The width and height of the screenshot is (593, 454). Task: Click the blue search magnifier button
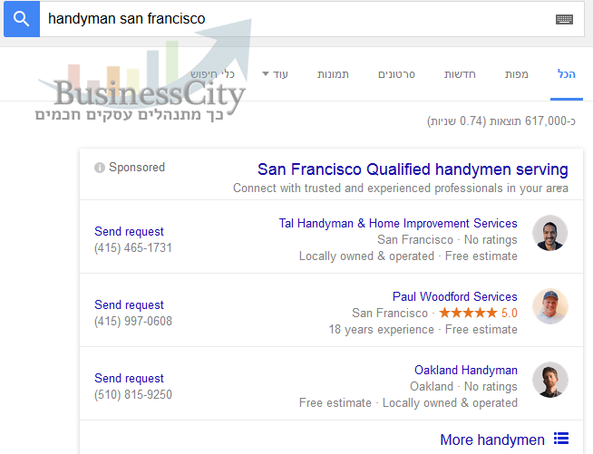pos(22,18)
